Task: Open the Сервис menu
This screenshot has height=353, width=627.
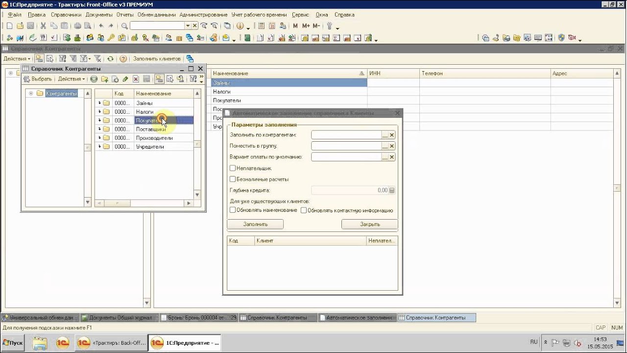Action: coord(300,15)
